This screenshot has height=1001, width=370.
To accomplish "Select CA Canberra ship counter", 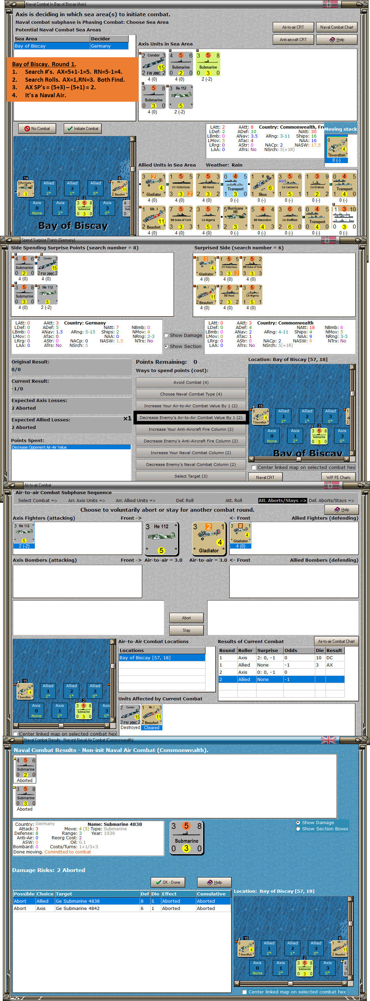I will [x=290, y=185].
